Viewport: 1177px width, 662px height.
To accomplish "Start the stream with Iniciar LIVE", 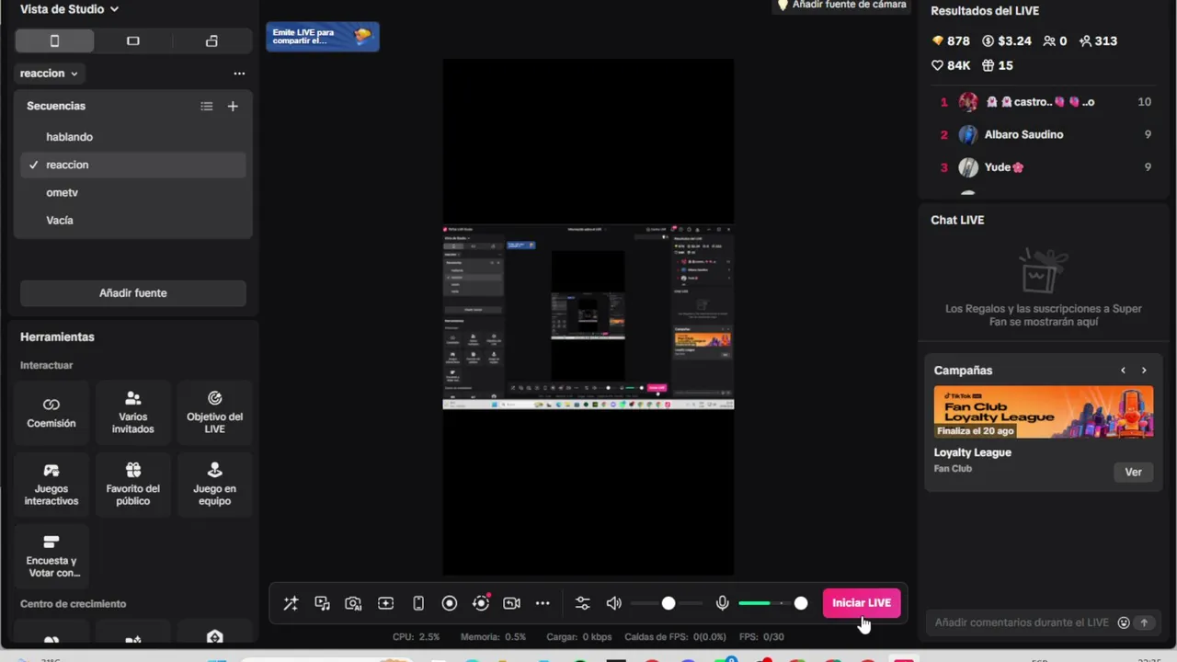I will click(x=862, y=603).
